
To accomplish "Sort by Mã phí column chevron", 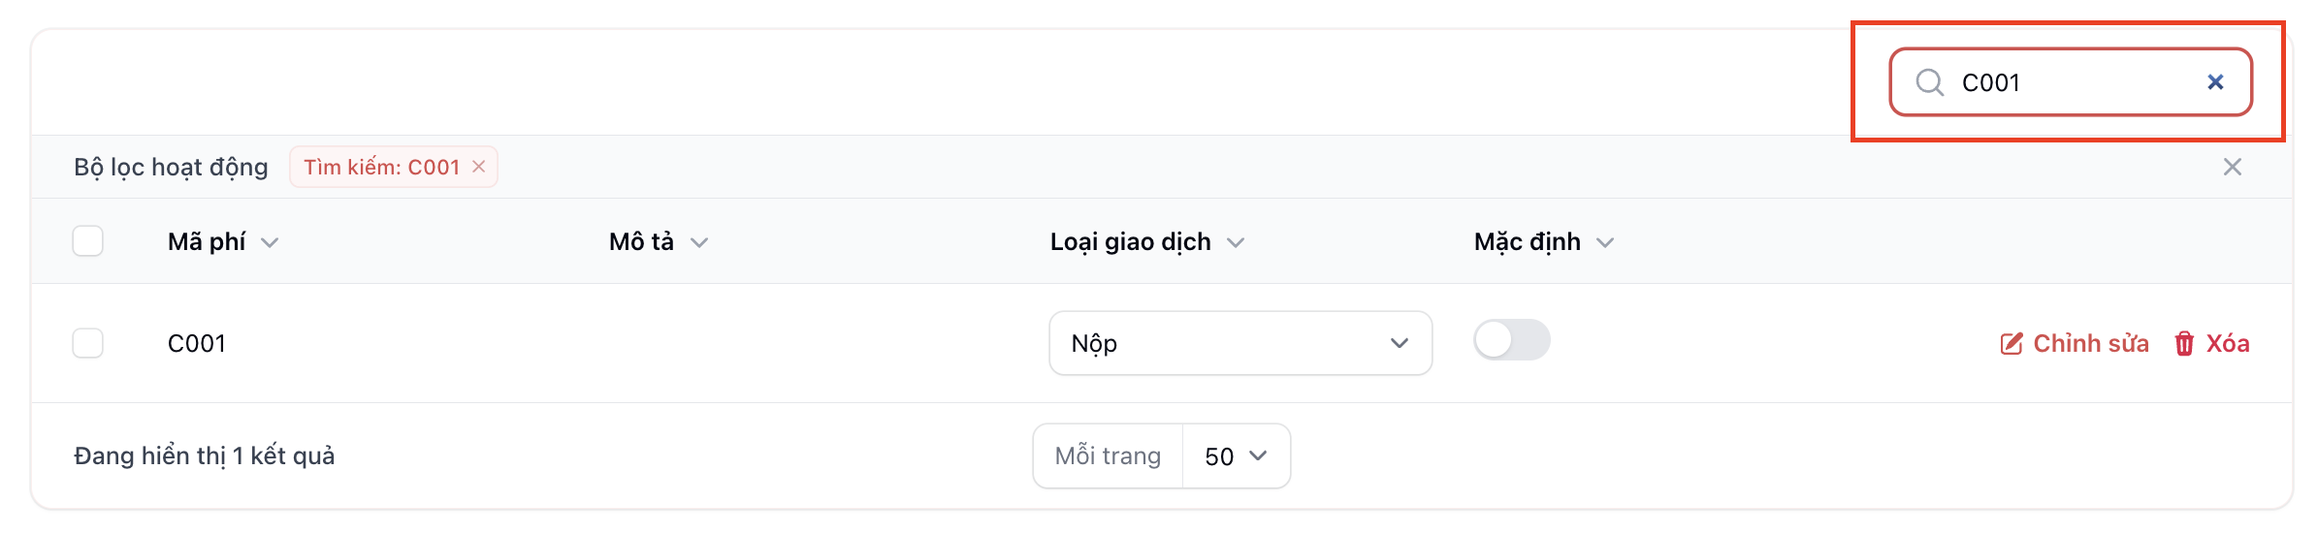I will [x=270, y=242].
